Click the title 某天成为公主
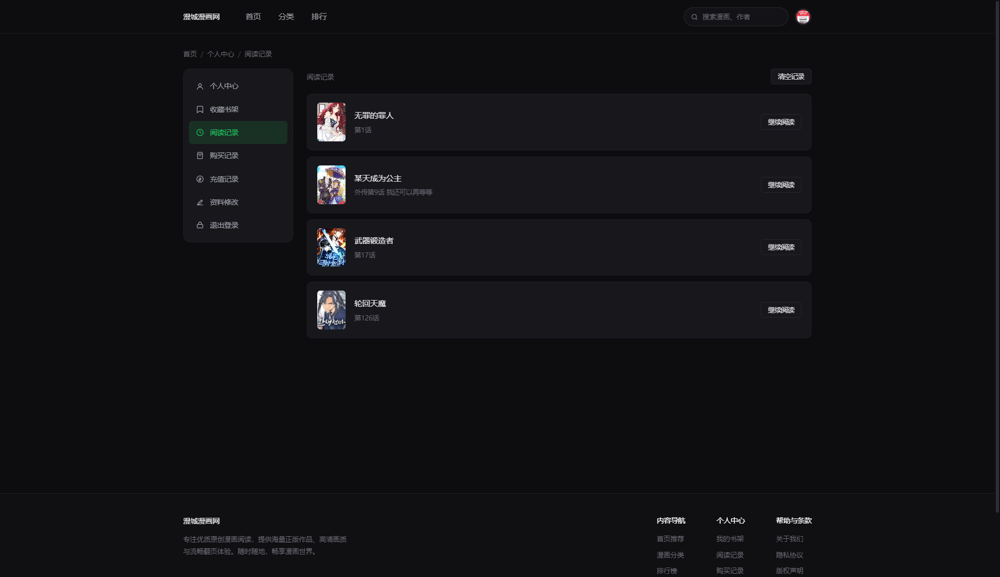The width and height of the screenshot is (1000, 577). (377, 179)
